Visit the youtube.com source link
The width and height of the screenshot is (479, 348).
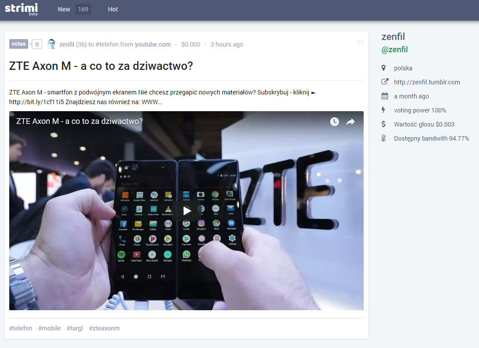[153, 44]
